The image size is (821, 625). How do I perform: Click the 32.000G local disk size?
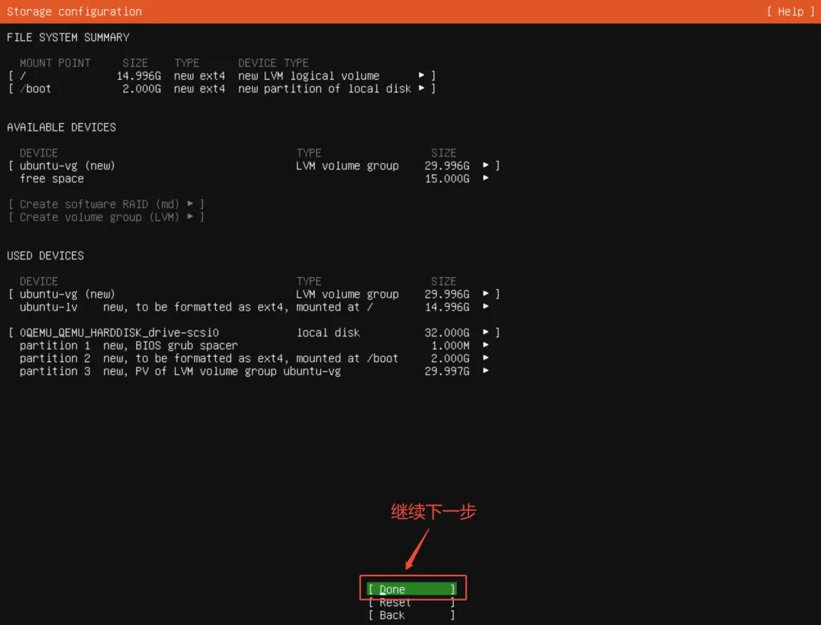[447, 333]
